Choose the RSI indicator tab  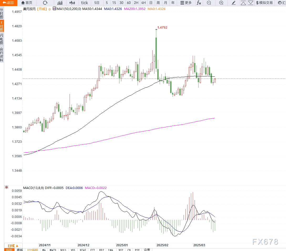tap(121, 250)
